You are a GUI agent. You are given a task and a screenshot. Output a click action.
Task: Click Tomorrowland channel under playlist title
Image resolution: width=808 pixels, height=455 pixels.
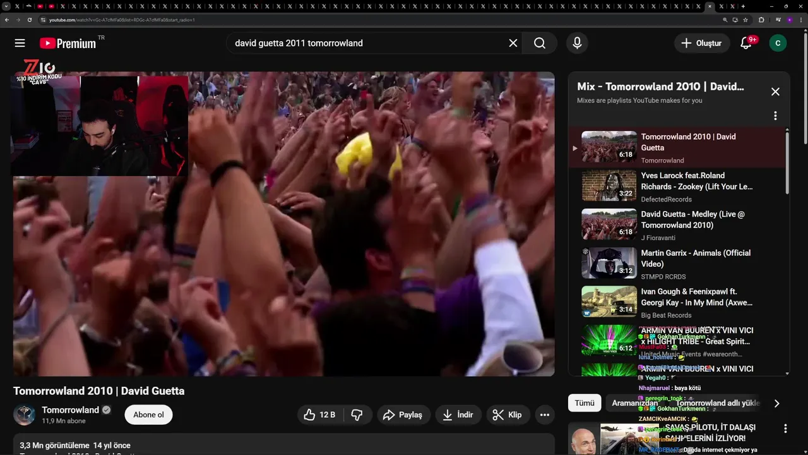[x=662, y=161]
